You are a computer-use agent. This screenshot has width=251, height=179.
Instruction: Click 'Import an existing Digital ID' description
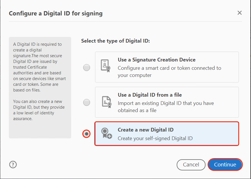166,106
